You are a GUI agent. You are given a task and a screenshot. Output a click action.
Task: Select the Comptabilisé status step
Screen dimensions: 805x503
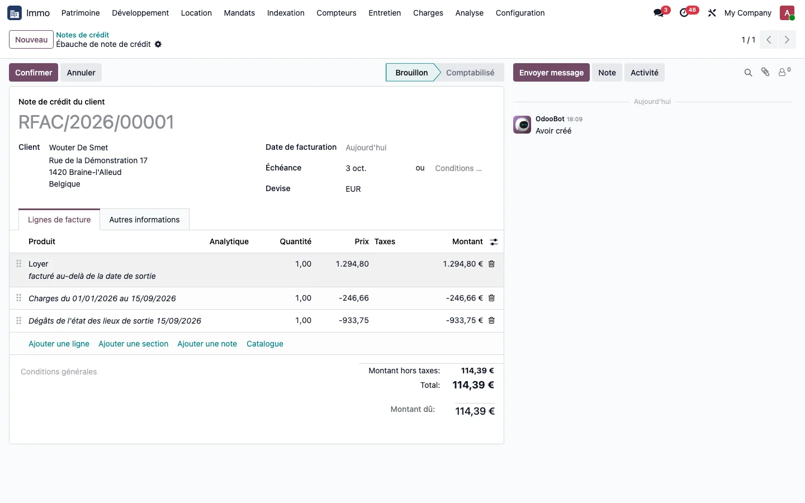tap(470, 73)
